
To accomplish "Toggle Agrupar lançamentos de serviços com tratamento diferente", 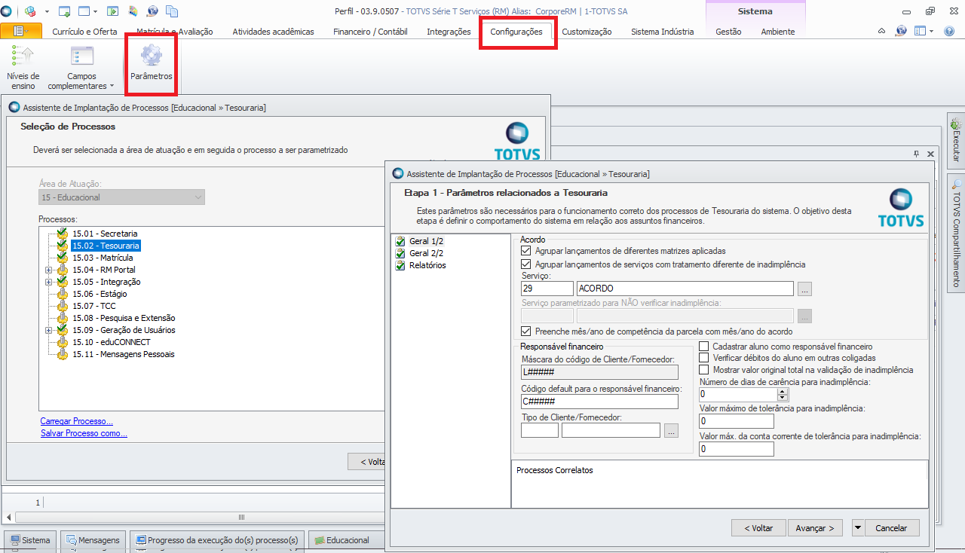I will click(x=526, y=264).
